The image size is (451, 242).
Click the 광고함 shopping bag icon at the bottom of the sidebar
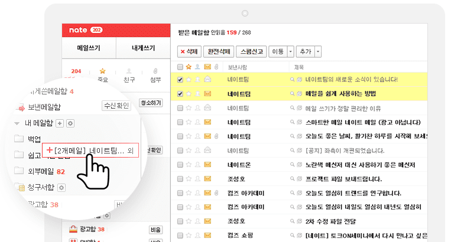tap(73, 229)
